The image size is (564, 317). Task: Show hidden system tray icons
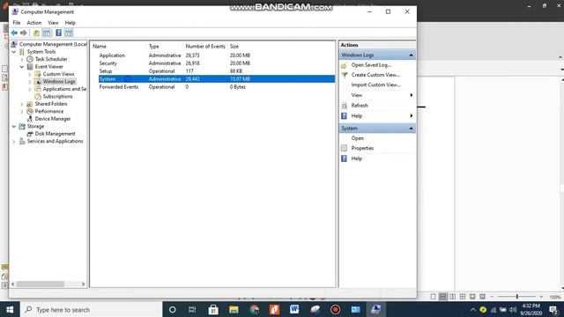pyautogui.click(x=473, y=309)
